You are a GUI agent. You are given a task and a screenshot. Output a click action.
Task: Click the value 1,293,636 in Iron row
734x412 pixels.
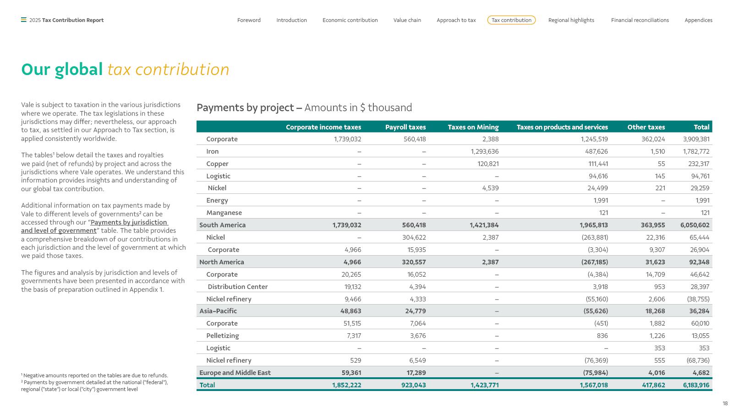click(x=485, y=151)
